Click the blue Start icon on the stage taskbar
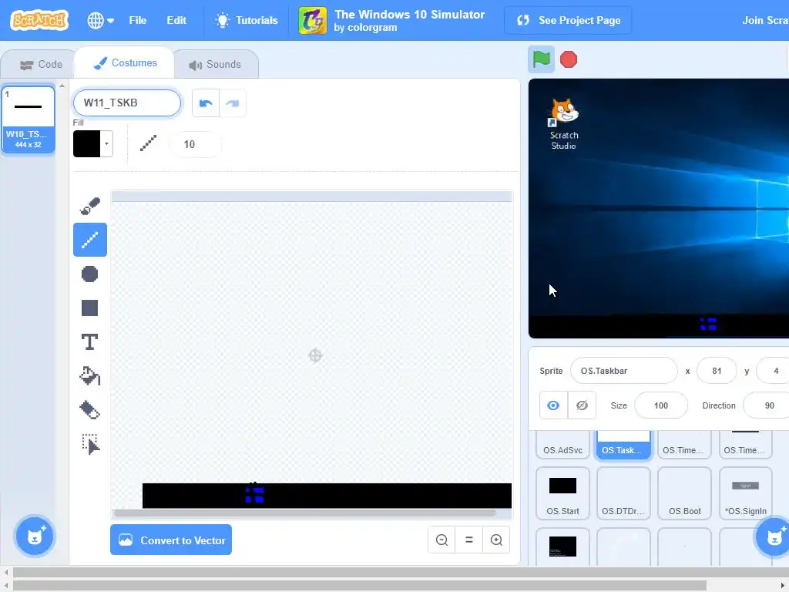The height and width of the screenshot is (592, 789). pyautogui.click(x=708, y=325)
